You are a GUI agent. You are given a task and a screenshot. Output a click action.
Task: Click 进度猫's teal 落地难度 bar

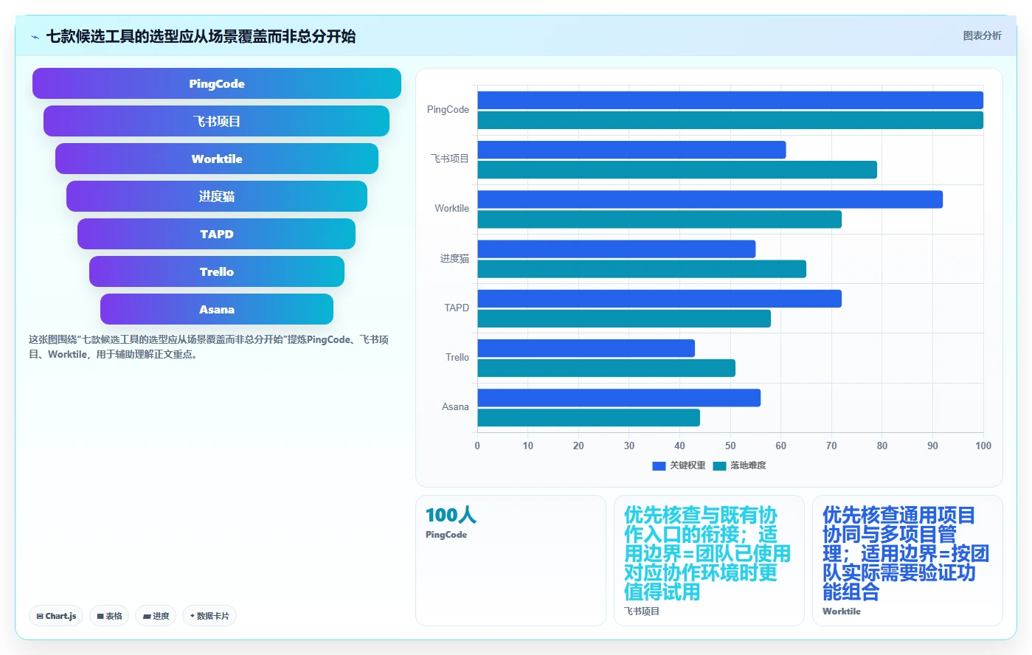point(642,268)
